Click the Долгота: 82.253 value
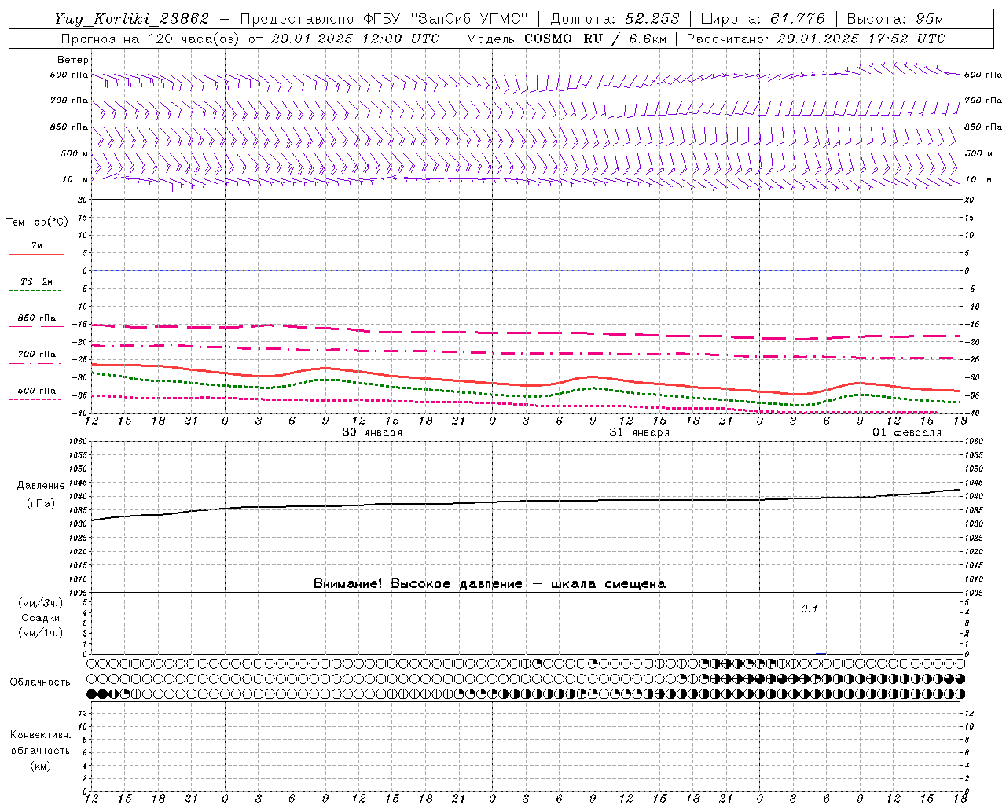The height and width of the screenshot is (805, 1006). tap(615, 19)
